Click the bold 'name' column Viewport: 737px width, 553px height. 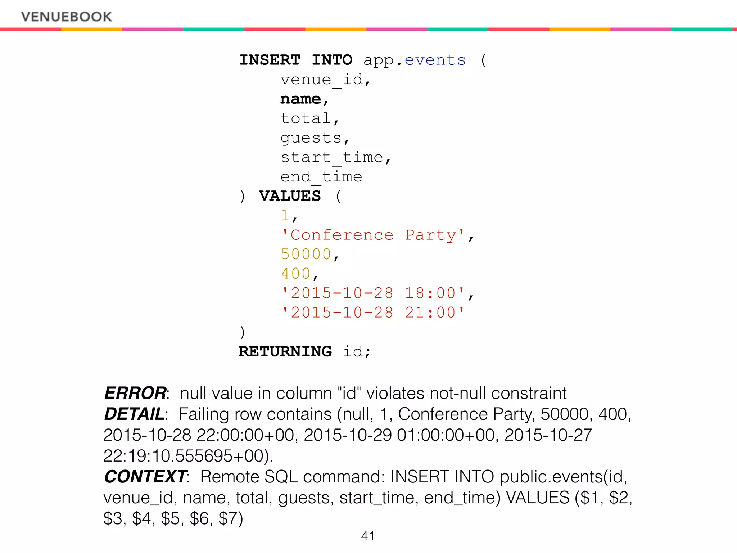point(301,99)
